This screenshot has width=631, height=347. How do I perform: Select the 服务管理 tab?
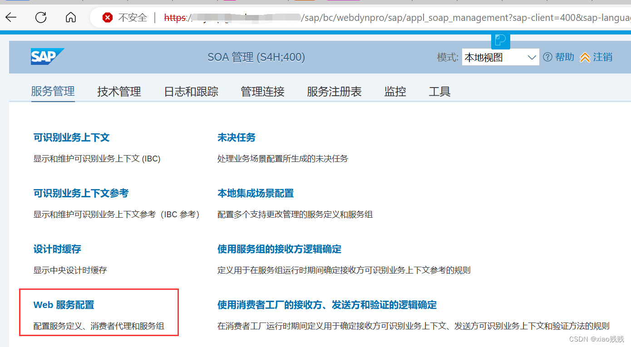(53, 91)
